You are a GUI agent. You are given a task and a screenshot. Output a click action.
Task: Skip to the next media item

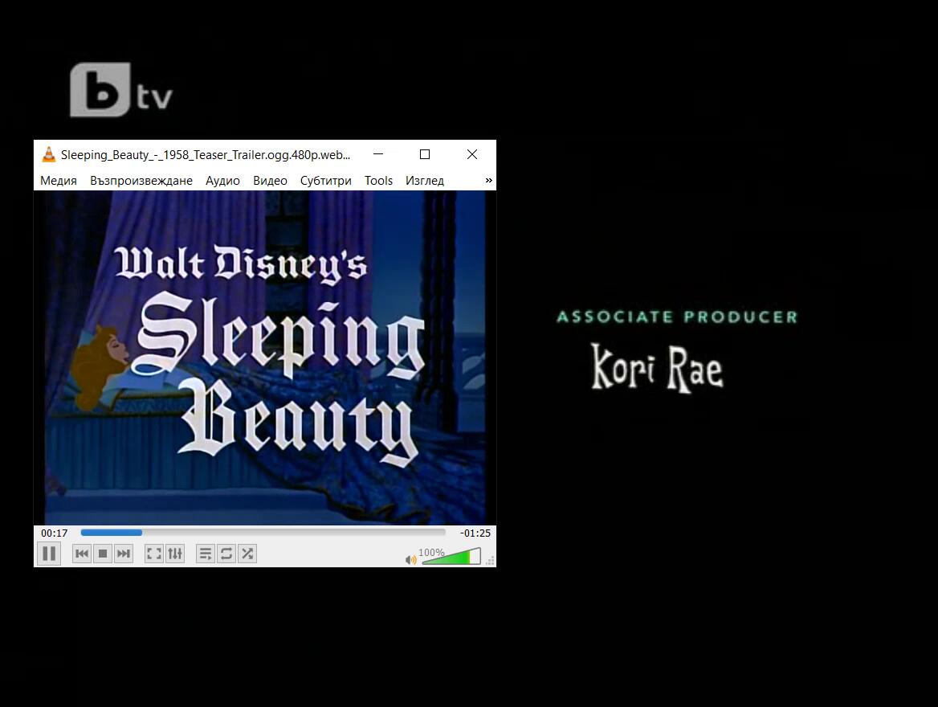(124, 554)
